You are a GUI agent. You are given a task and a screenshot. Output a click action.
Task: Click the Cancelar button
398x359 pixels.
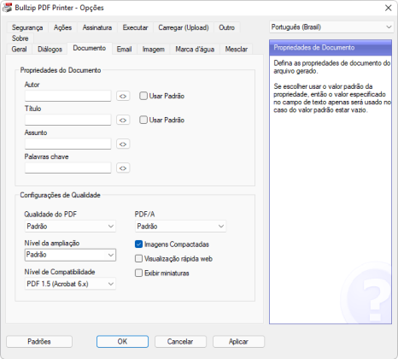180,341
